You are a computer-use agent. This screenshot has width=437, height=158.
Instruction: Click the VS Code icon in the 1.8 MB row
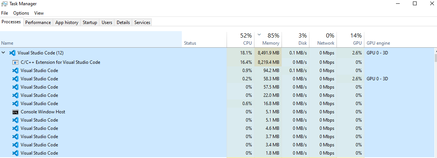pos(15,153)
